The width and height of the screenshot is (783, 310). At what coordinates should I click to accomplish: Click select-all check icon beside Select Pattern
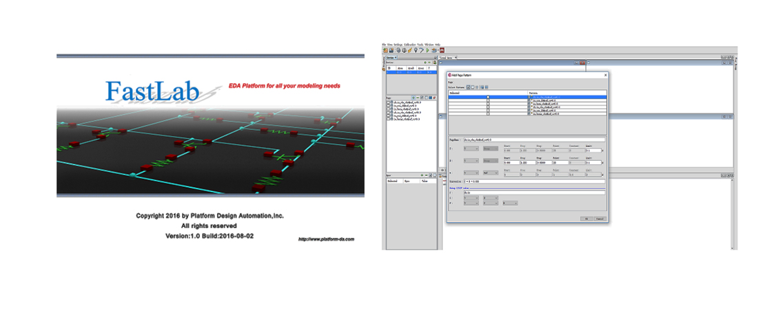click(469, 87)
